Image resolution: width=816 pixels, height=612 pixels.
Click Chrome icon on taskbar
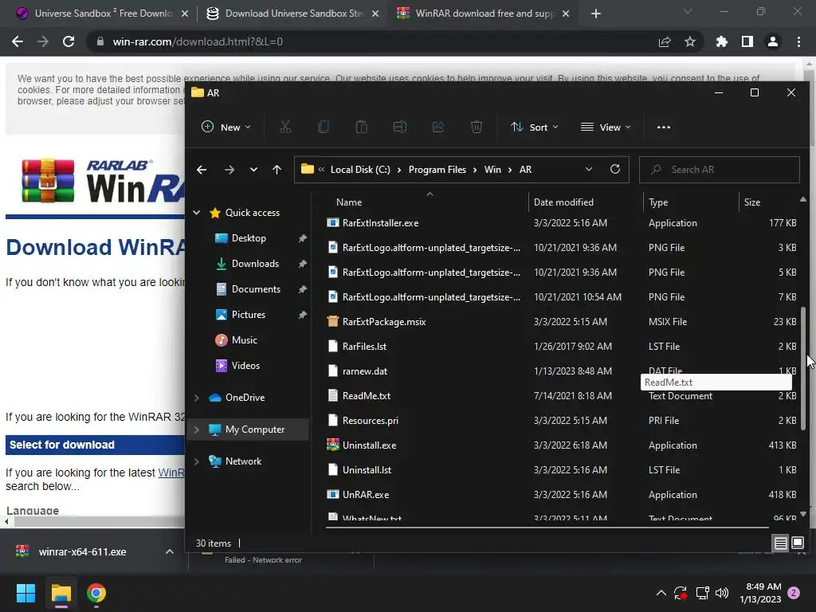tap(96, 593)
